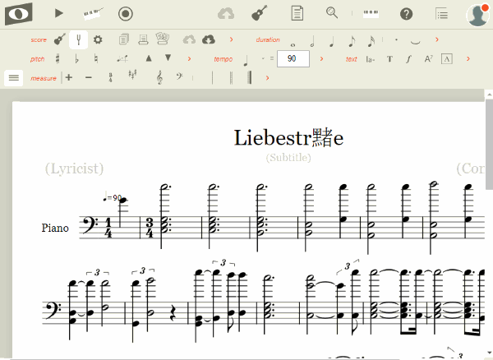Screen dimensions: 493x360
Task: Click the help question mark icon
Action: tap(406, 13)
